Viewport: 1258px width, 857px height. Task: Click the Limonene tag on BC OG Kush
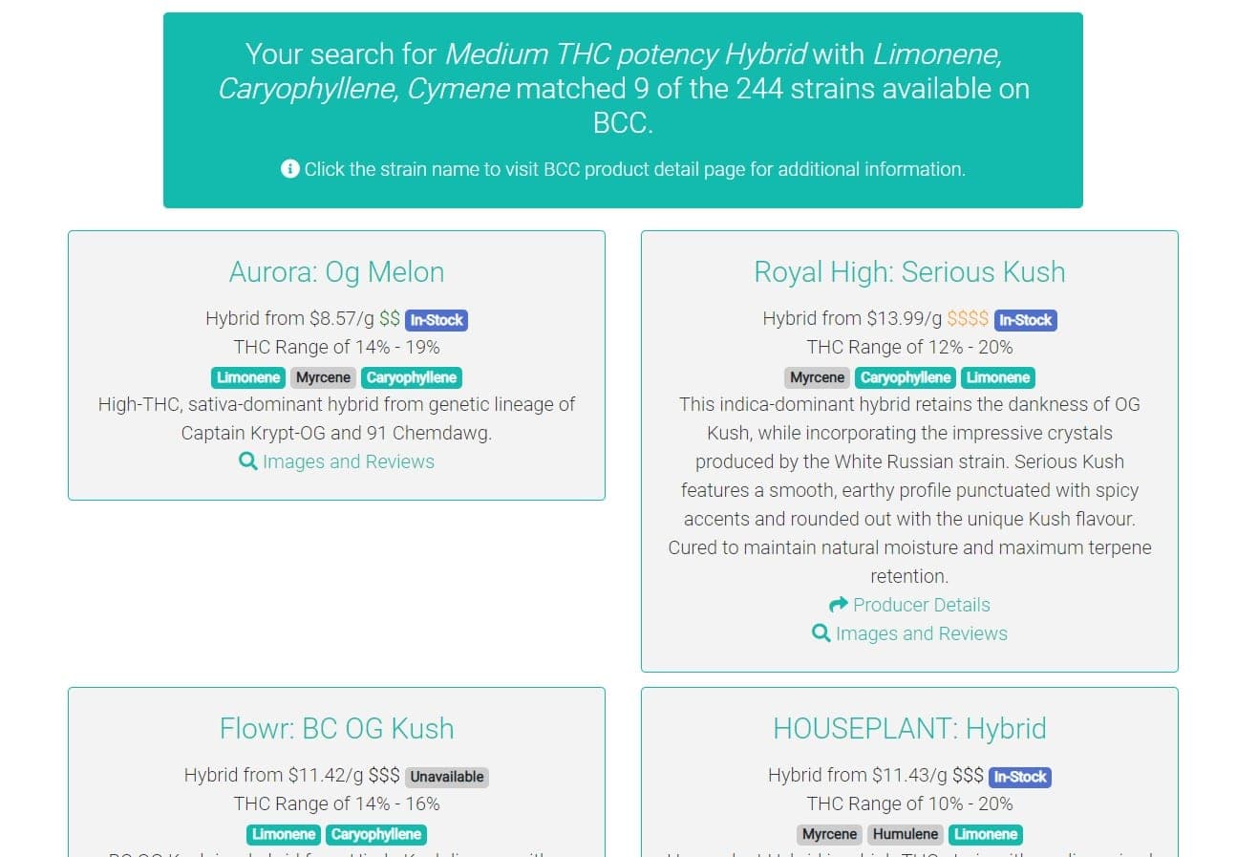tap(284, 834)
